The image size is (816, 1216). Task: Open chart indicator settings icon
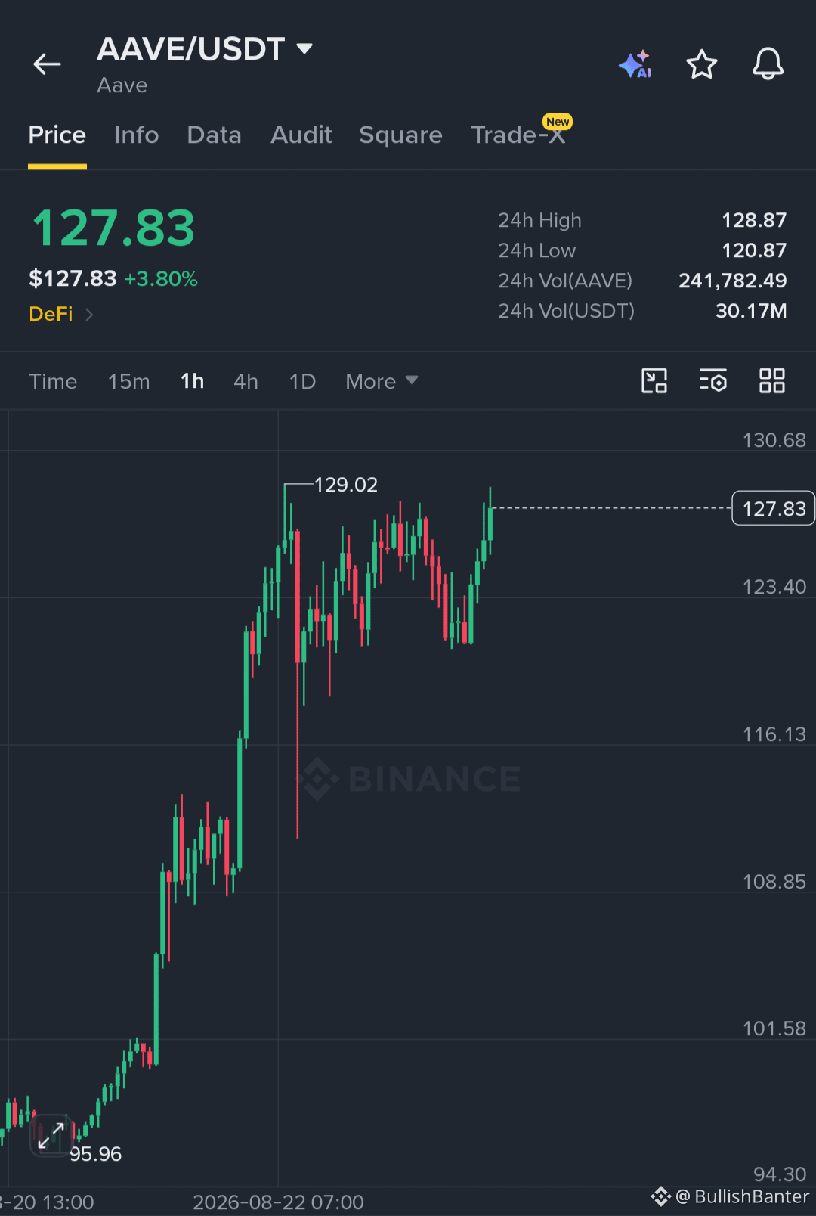point(713,381)
